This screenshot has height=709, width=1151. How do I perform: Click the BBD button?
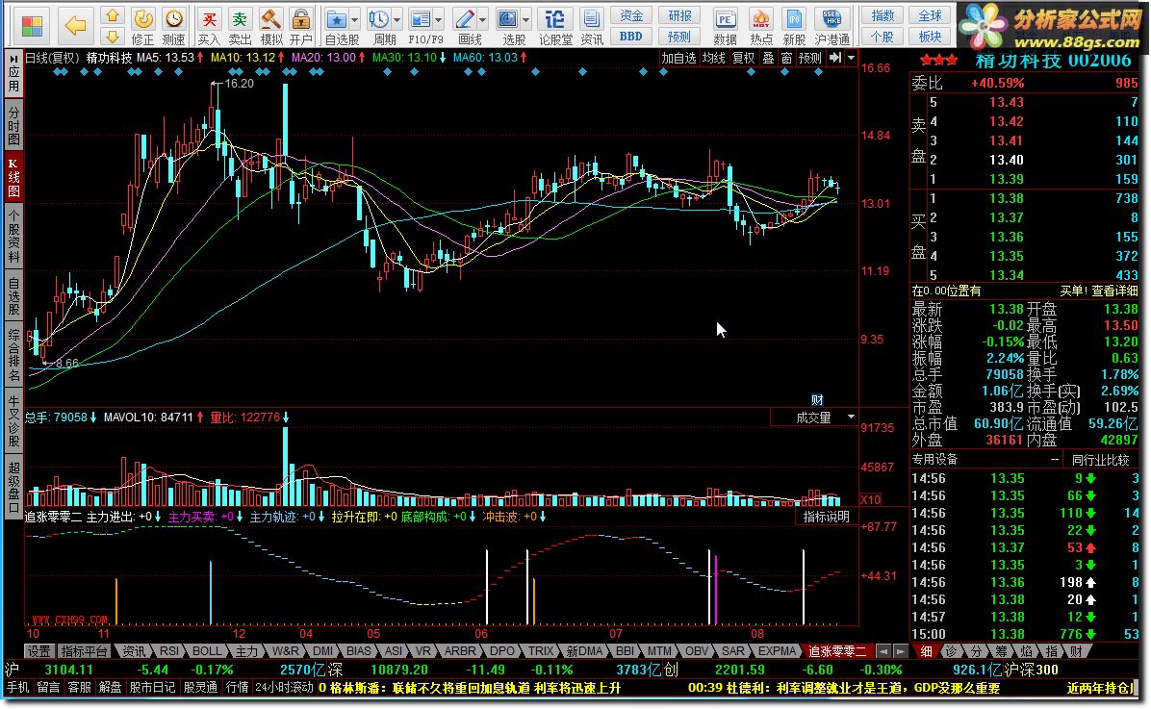pos(631,36)
